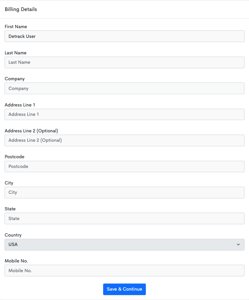
Task: Focus the First Name field containing Detrack User
Action: pyautogui.click(x=124, y=36)
